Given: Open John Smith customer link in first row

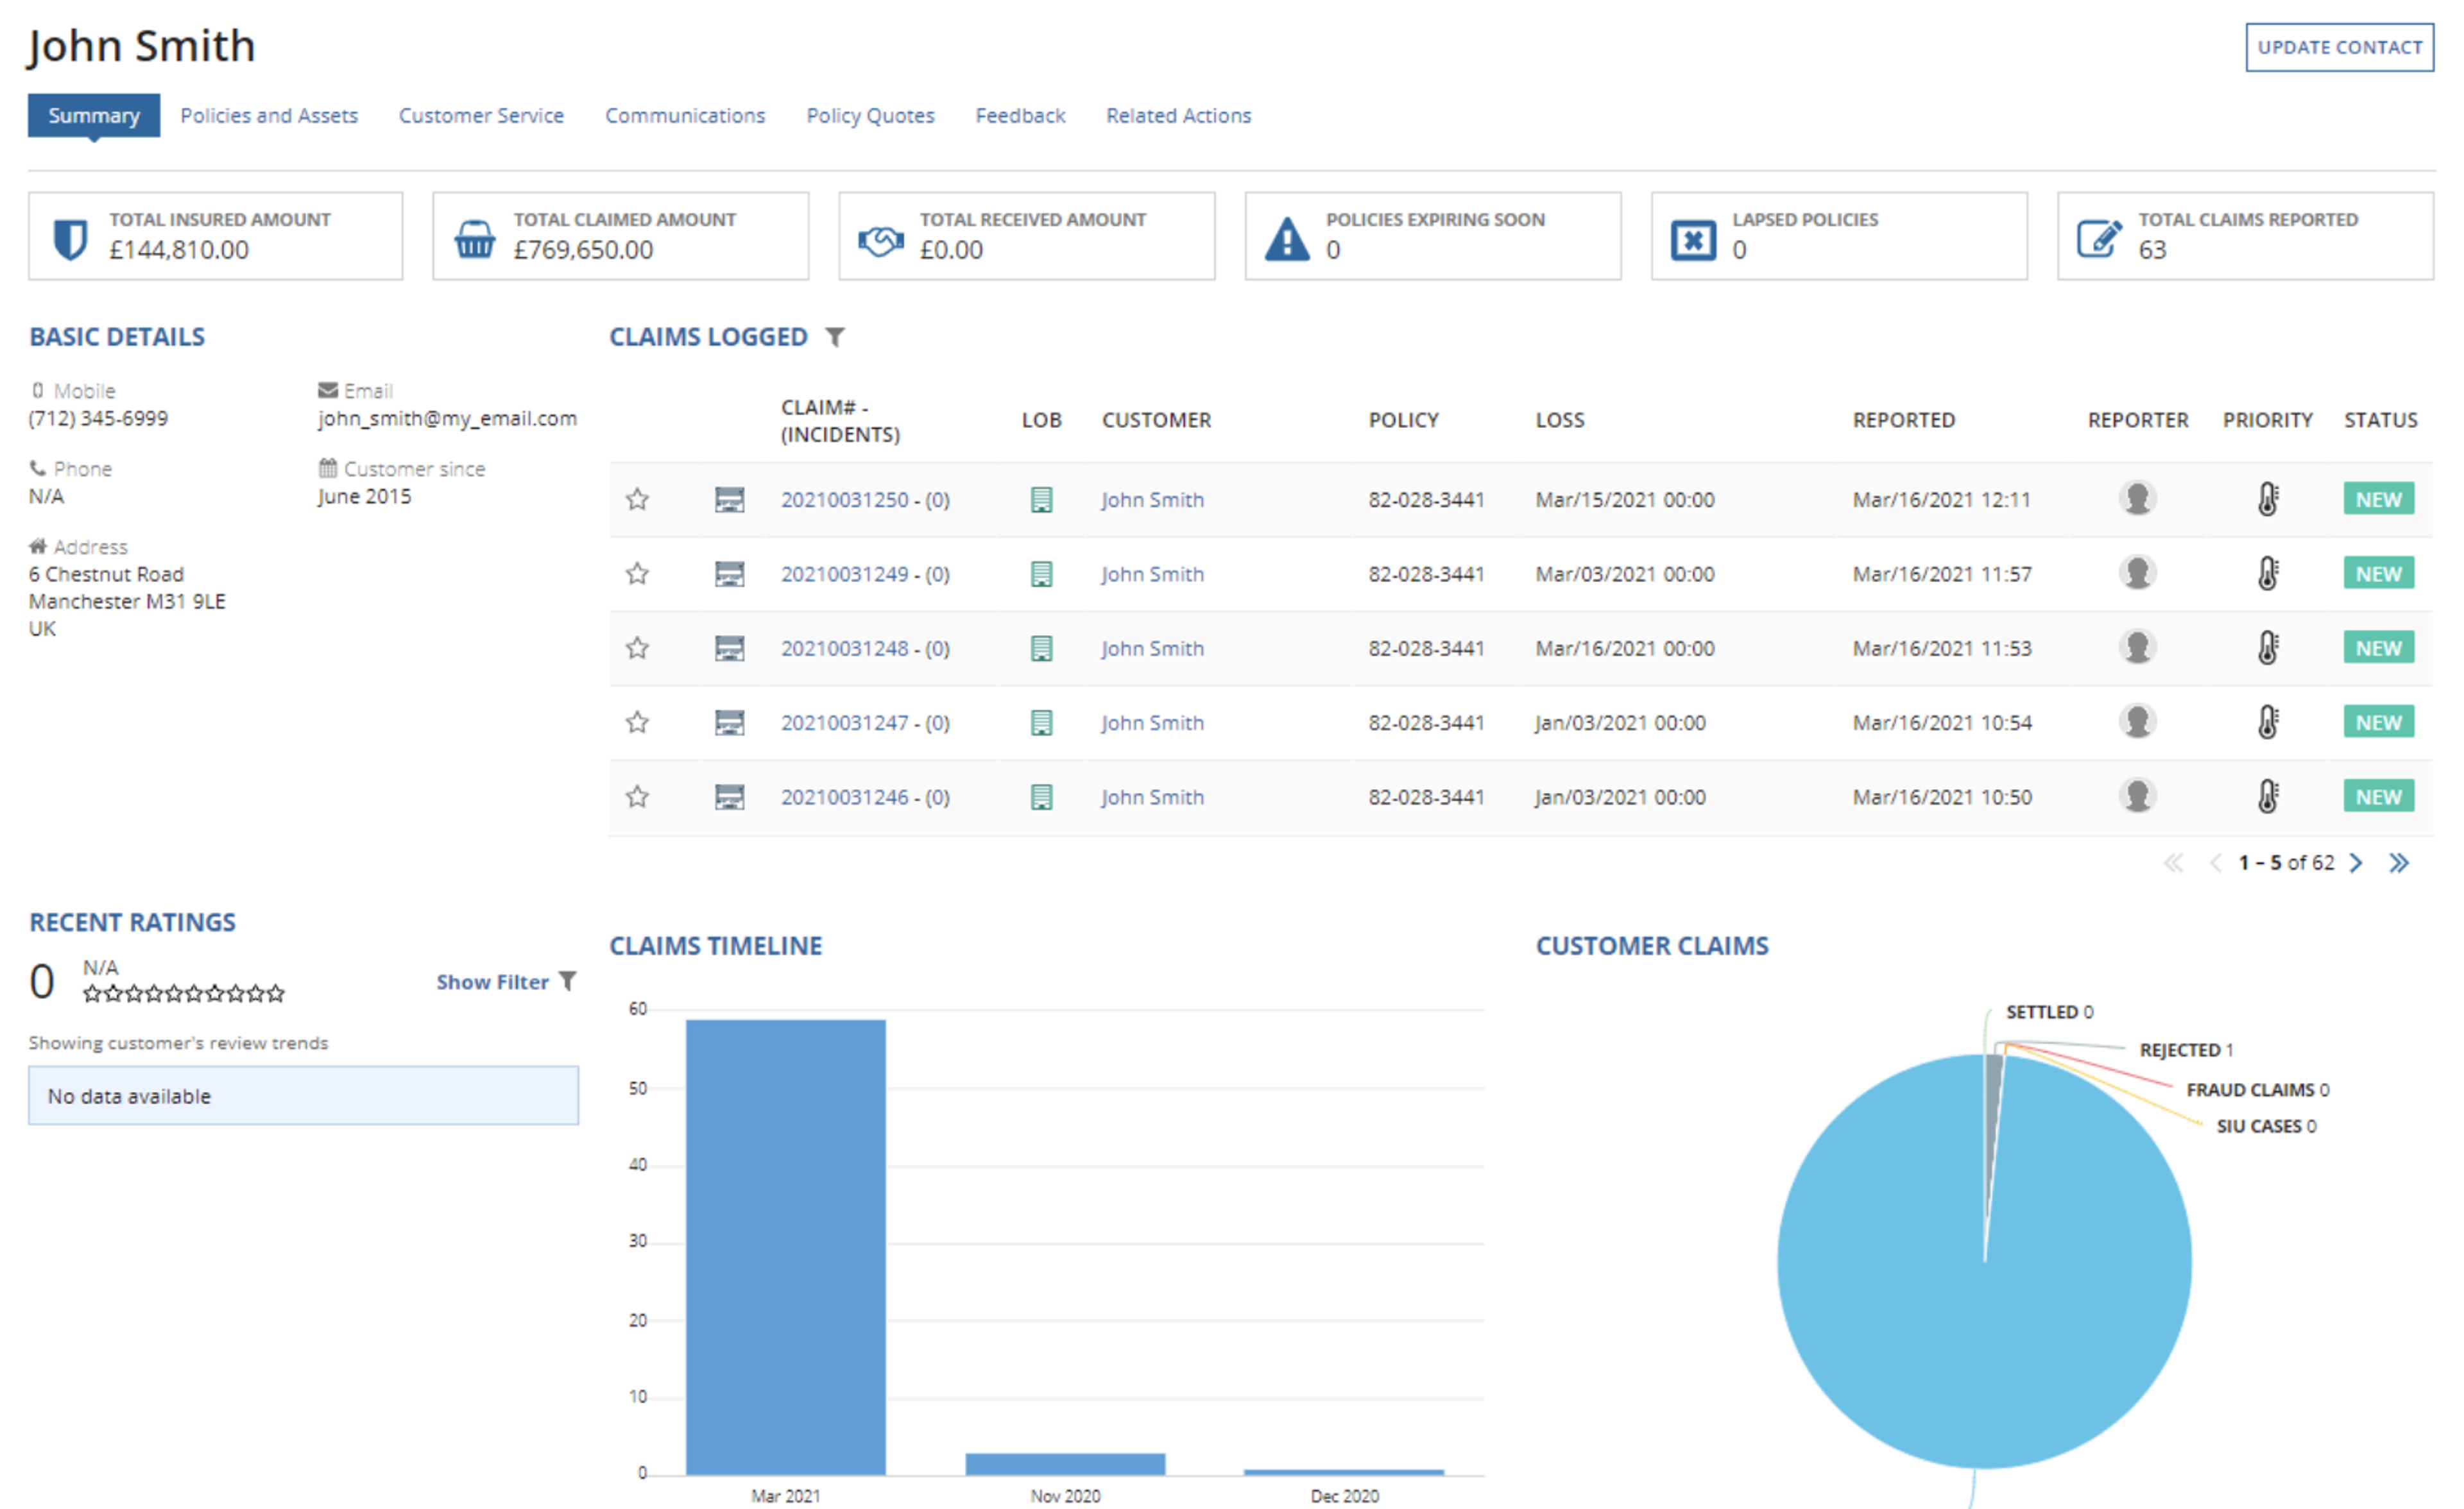Looking at the screenshot, I should tap(1153, 499).
